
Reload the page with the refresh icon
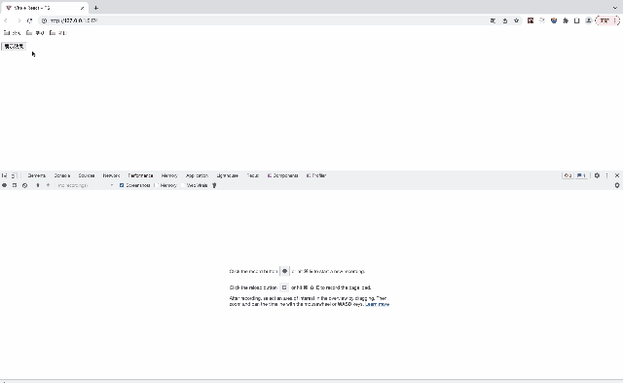(30, 20)
